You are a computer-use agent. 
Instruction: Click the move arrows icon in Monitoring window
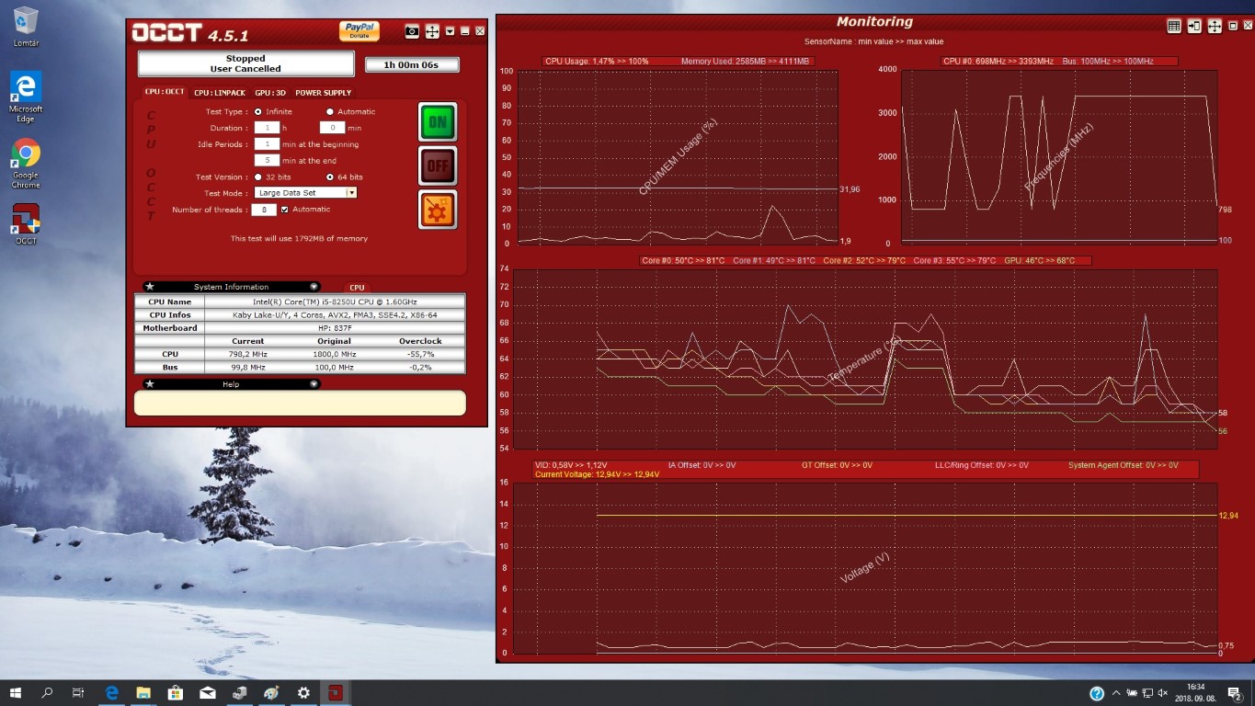pyautogui.click(x=1215, y=27)
